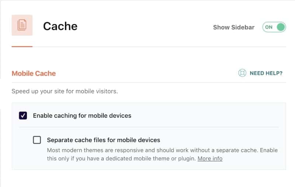Click the Cache page title
This screenshot has width=295, height=187.
pyautogui.click(x=60, y=26)
